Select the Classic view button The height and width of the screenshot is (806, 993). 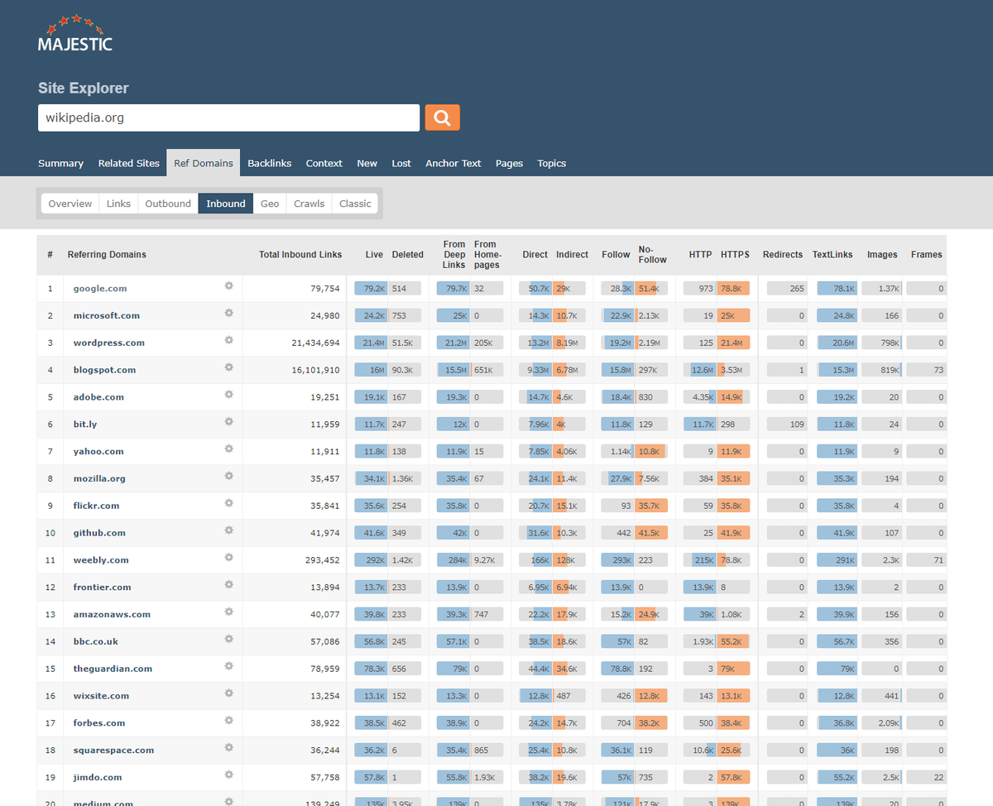tap(355, 204)
